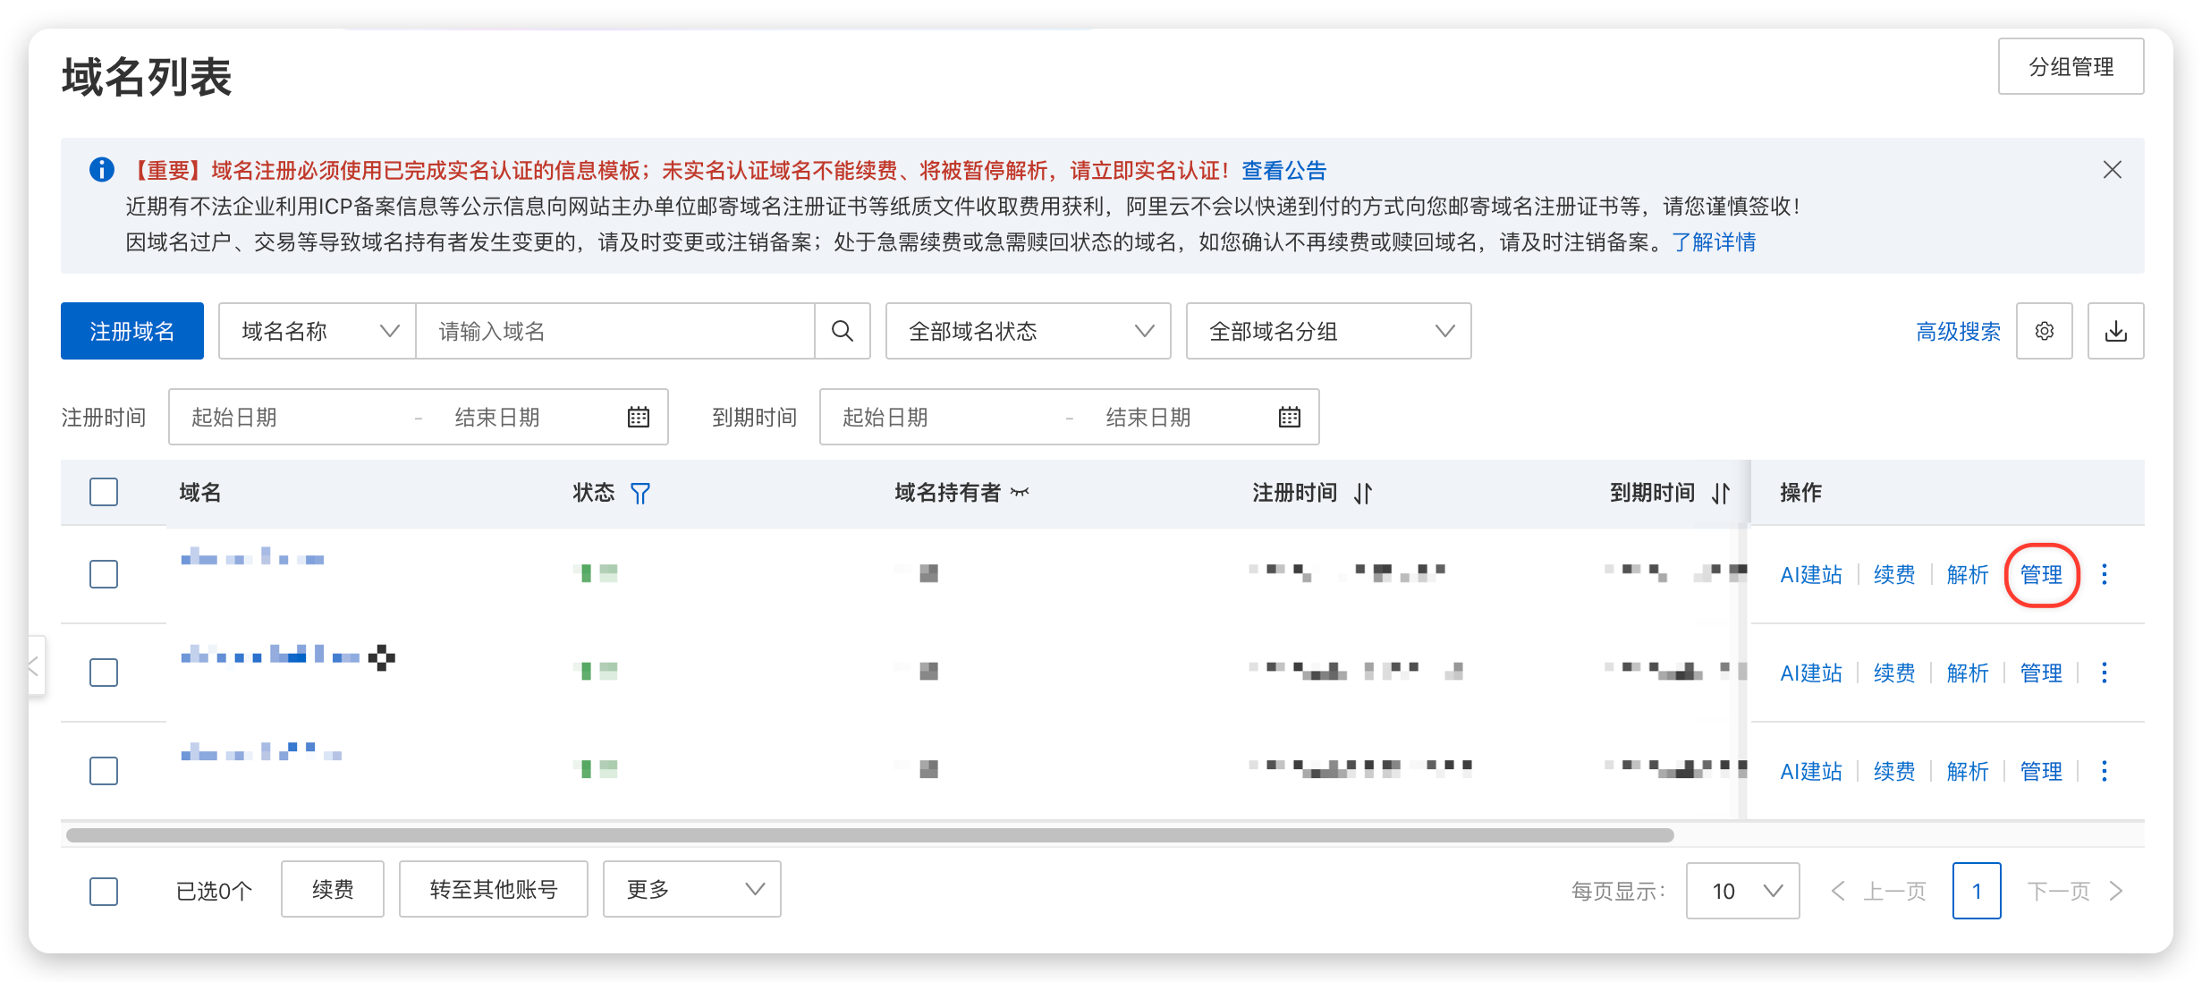Toggle the bottom select-all checkbox

[103, 890]
